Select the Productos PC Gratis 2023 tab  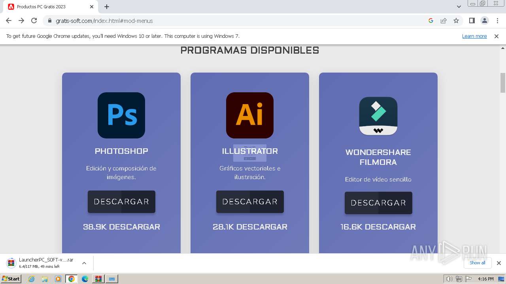point(51,7)
